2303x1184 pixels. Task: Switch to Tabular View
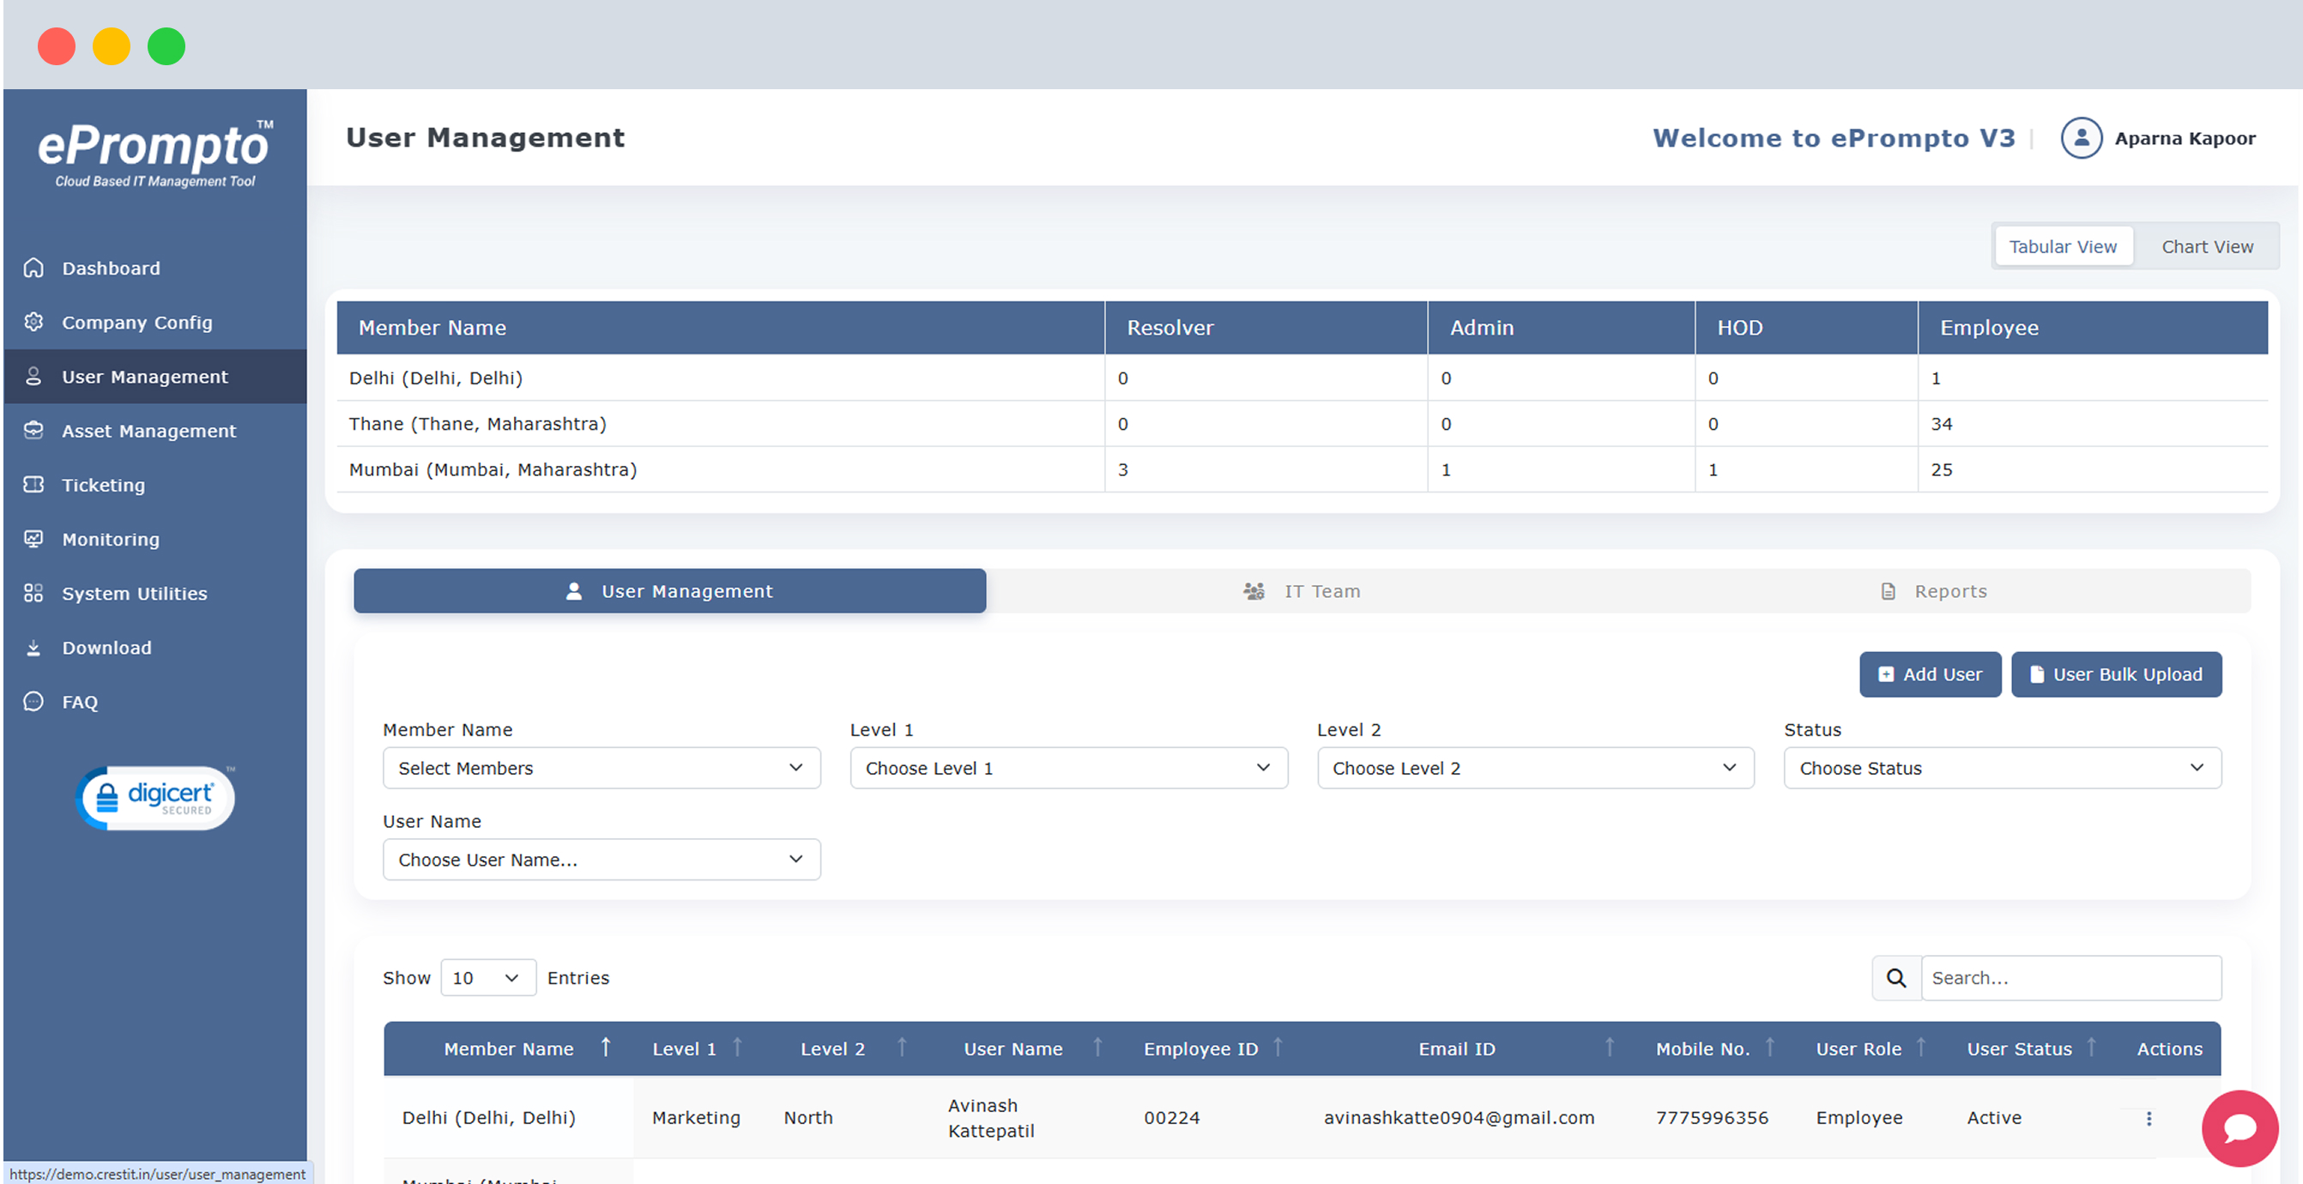pyautogui.click(x=2062, y=247)
